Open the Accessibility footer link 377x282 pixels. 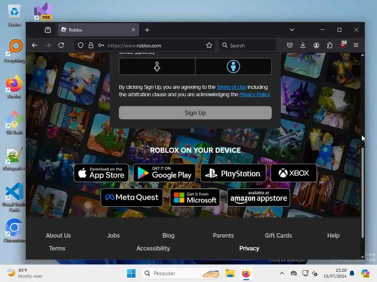(153, 249)
